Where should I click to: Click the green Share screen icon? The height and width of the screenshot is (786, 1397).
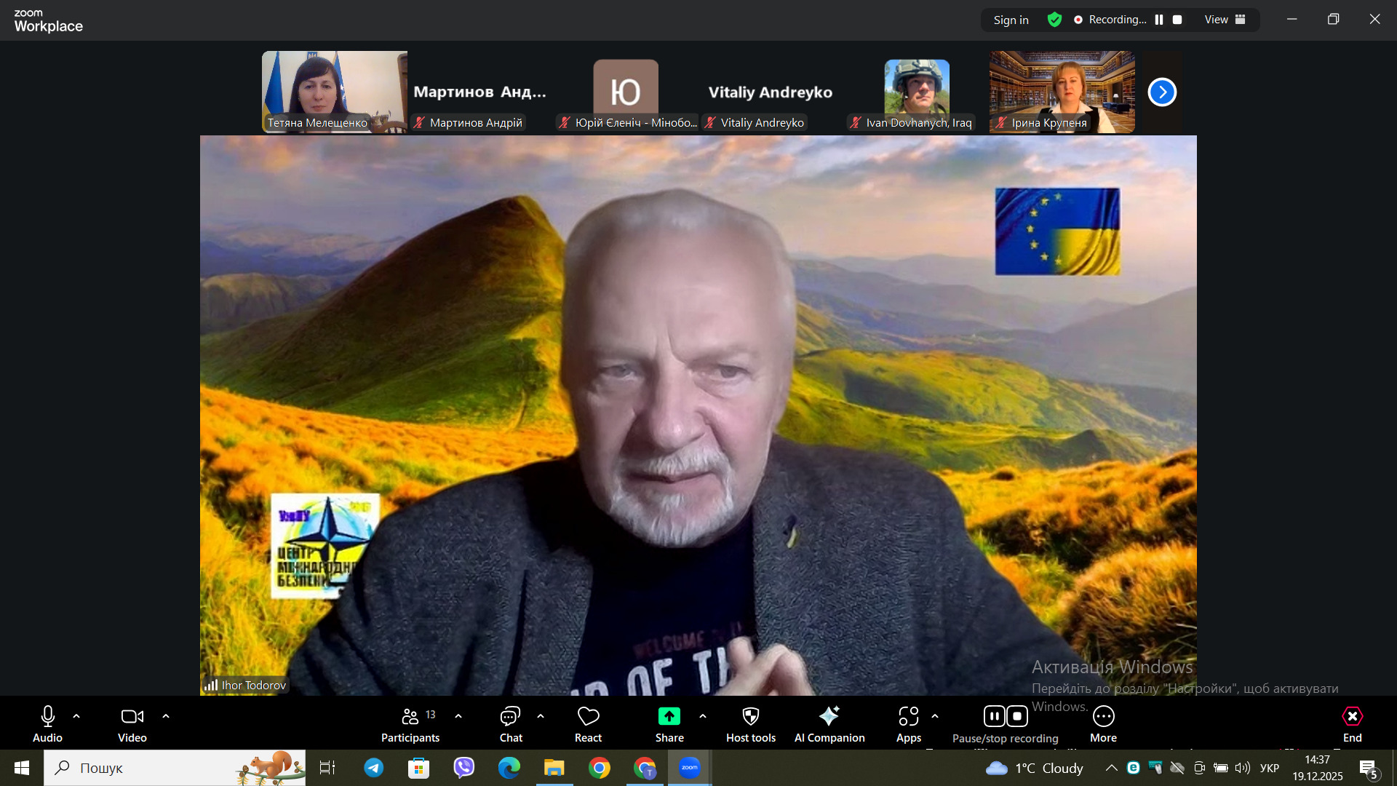669,717
